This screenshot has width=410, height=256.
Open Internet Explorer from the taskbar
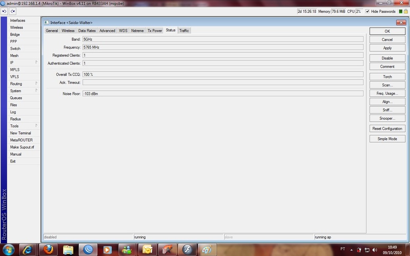[x=28, y=250]
